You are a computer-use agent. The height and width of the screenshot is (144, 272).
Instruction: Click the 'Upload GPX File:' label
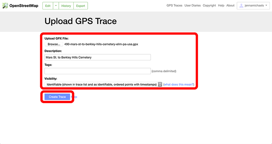point(56,39)
